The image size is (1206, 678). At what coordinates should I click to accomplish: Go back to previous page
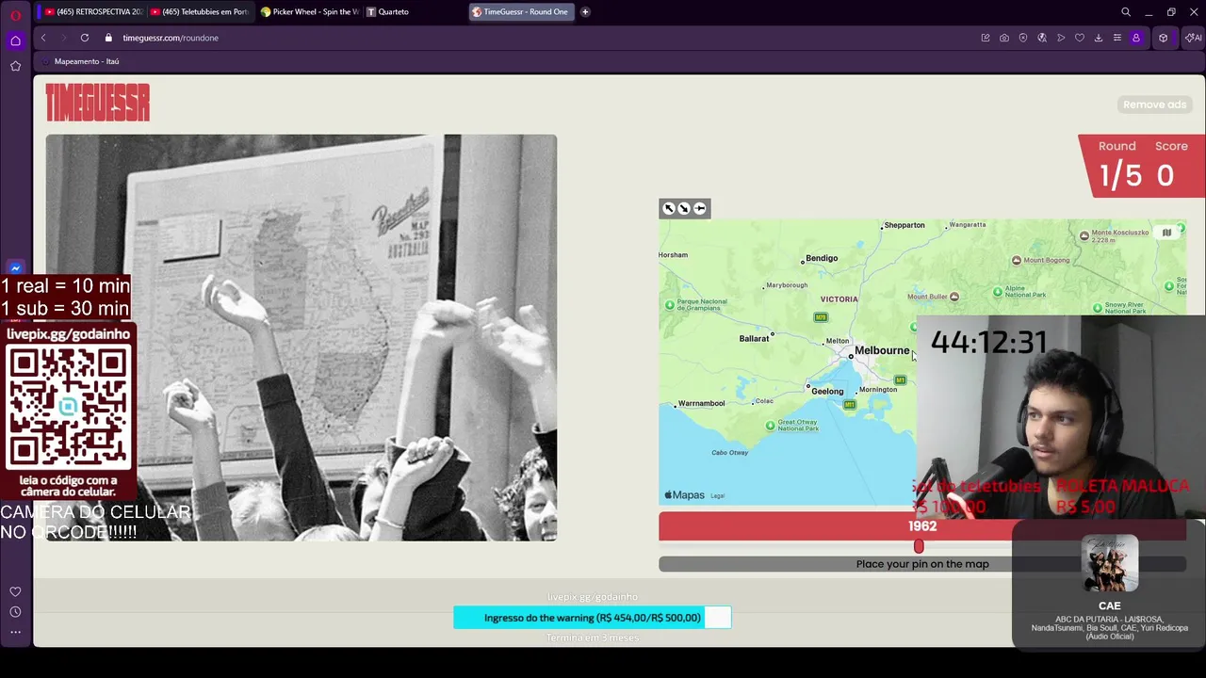tap(43, 38)
